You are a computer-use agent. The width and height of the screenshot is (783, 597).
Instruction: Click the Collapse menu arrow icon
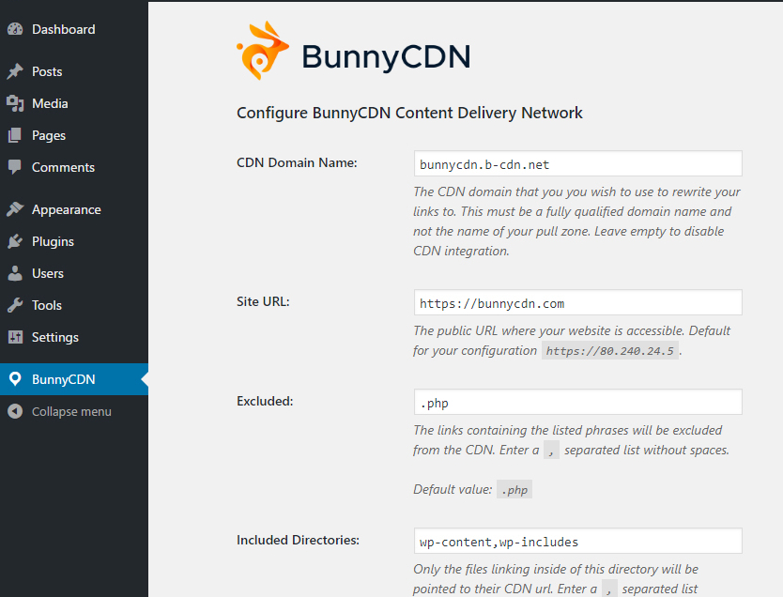click(15, 411)
